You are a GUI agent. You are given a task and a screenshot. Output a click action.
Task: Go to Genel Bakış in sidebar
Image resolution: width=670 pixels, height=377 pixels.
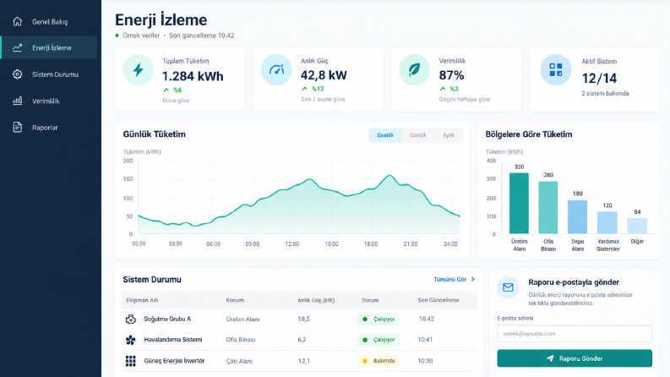(x=50, y=21)
